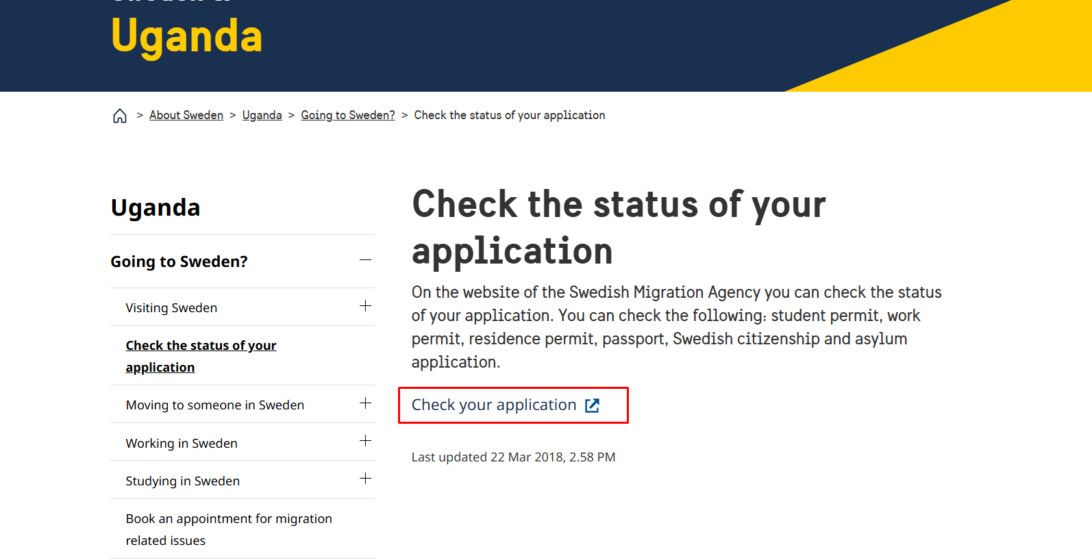Select Going to Sweden? in sidebar
This screenshot has height=560, width=1092.
click(x=179, y=262)
